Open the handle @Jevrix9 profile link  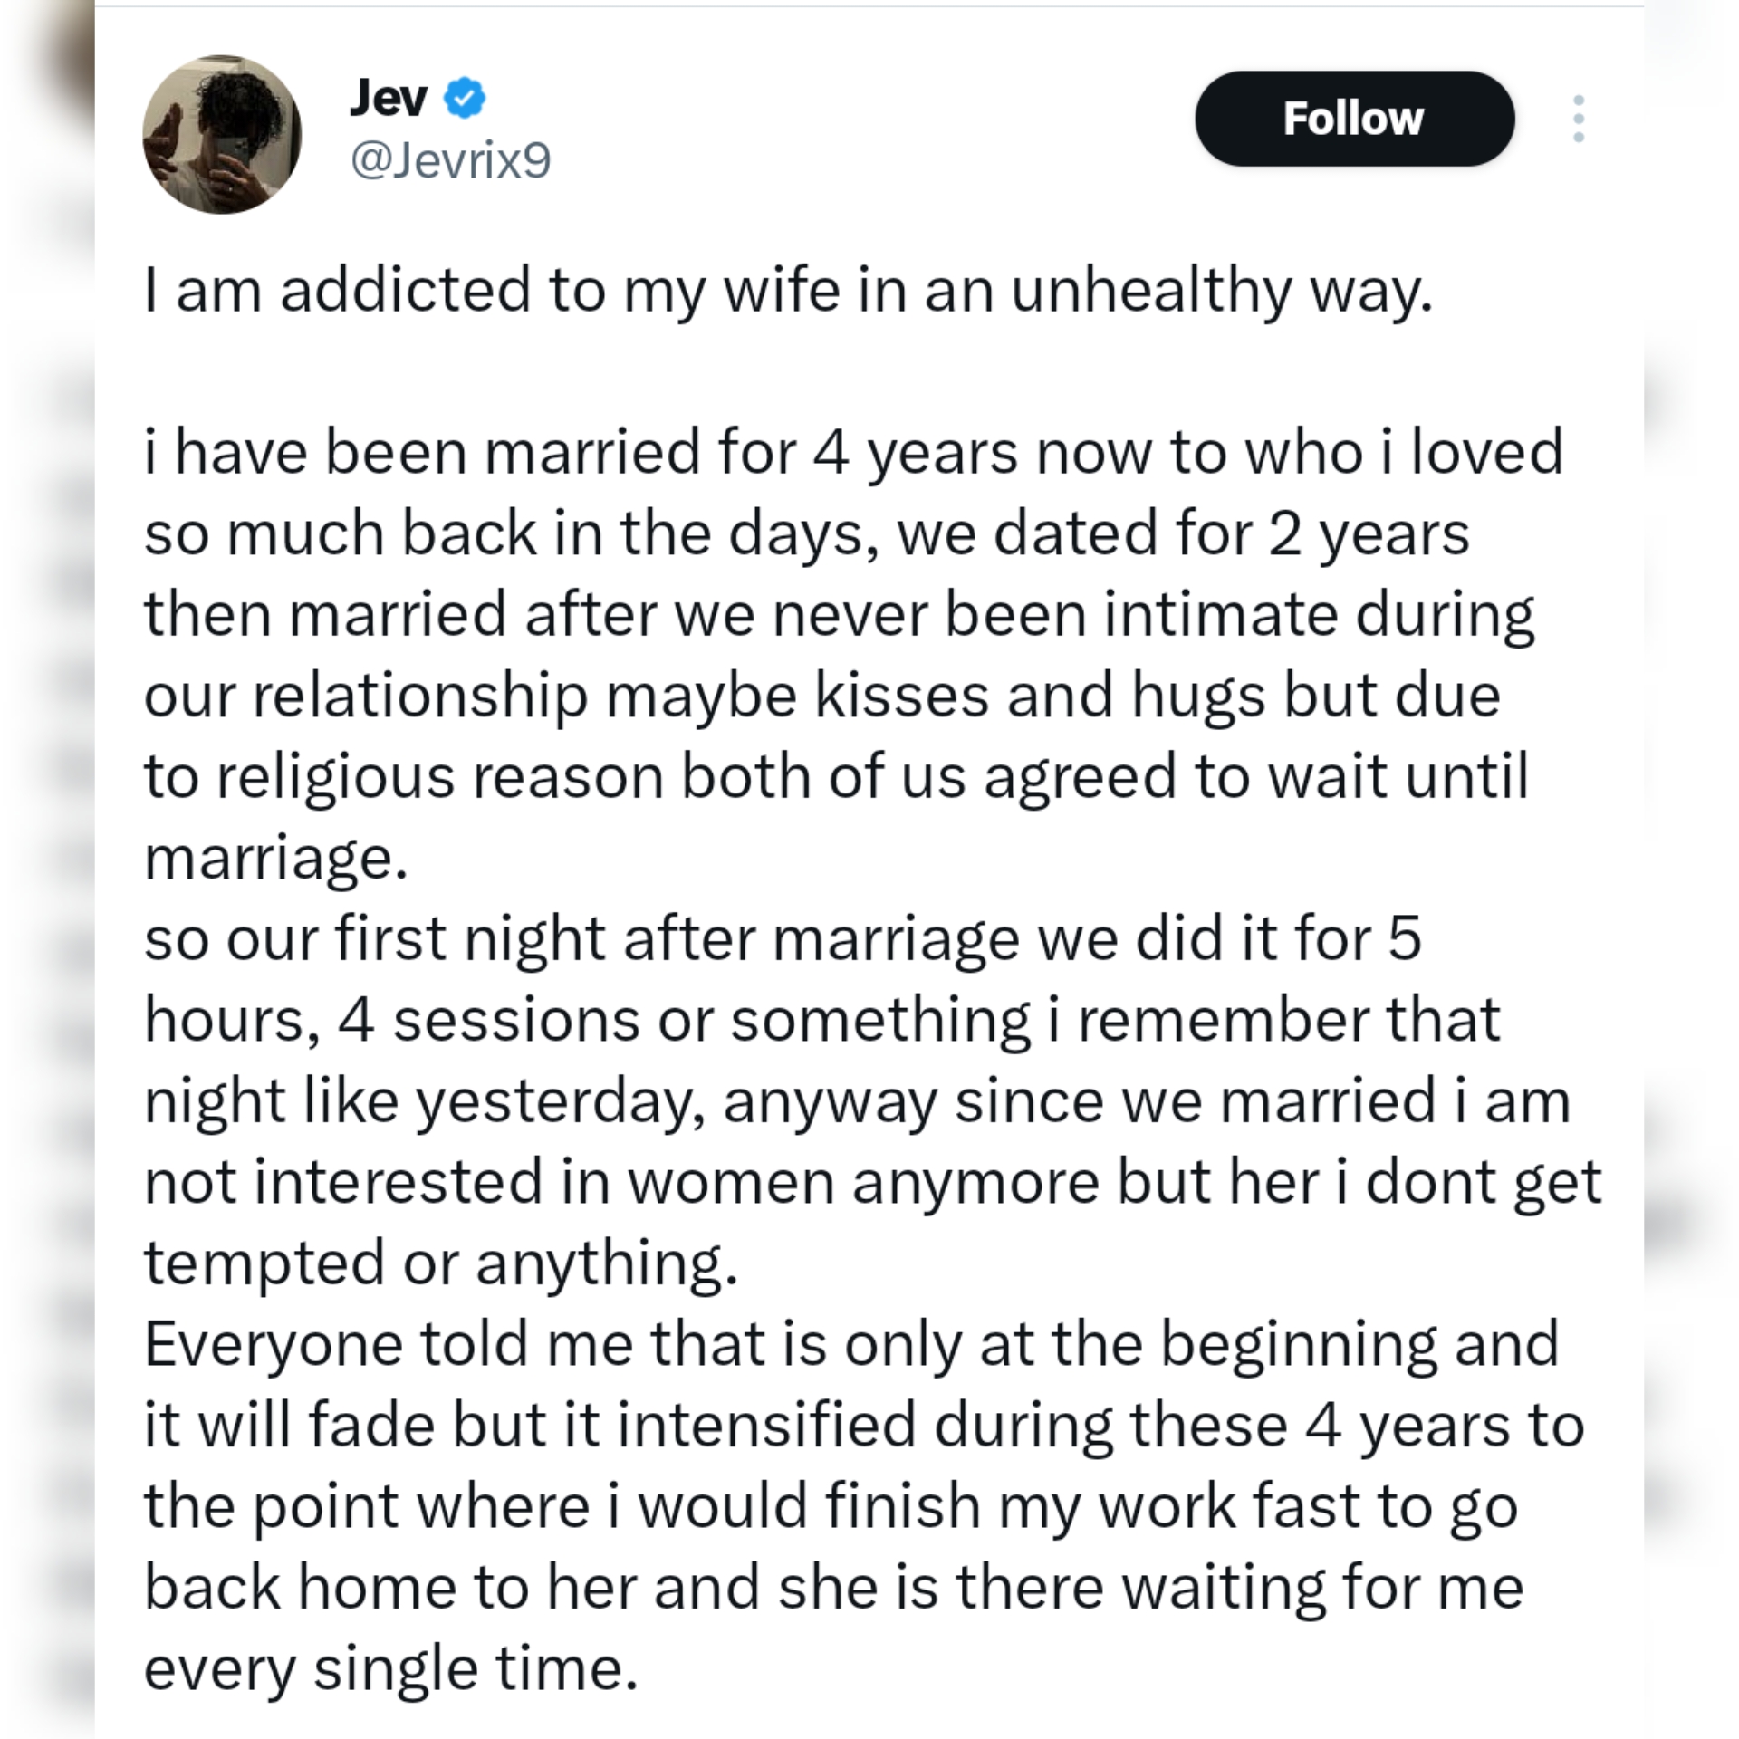pos(449,161)
